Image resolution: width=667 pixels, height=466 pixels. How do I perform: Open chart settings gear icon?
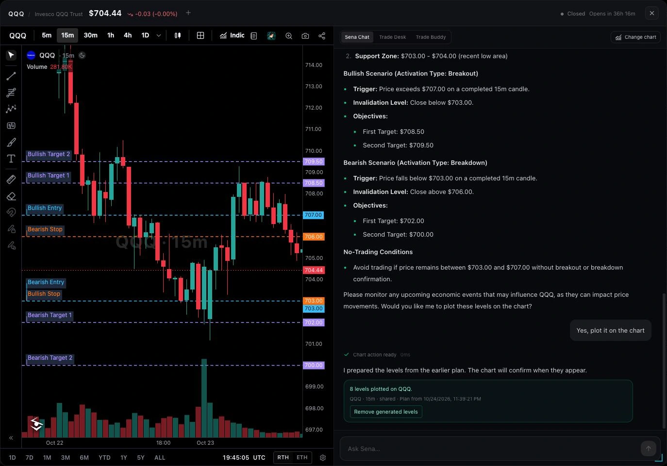click(323, 457)
